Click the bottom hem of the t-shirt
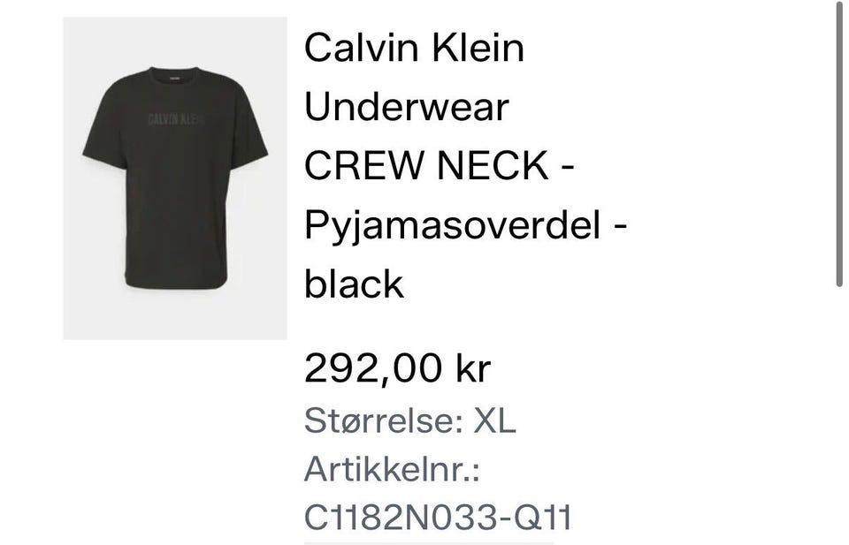This screenshot has height=545, width=849. click(x=176, y=283)
